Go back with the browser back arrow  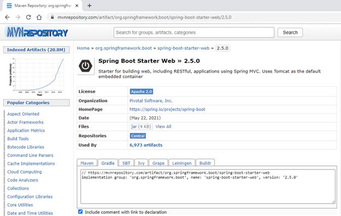coord(7,17)
